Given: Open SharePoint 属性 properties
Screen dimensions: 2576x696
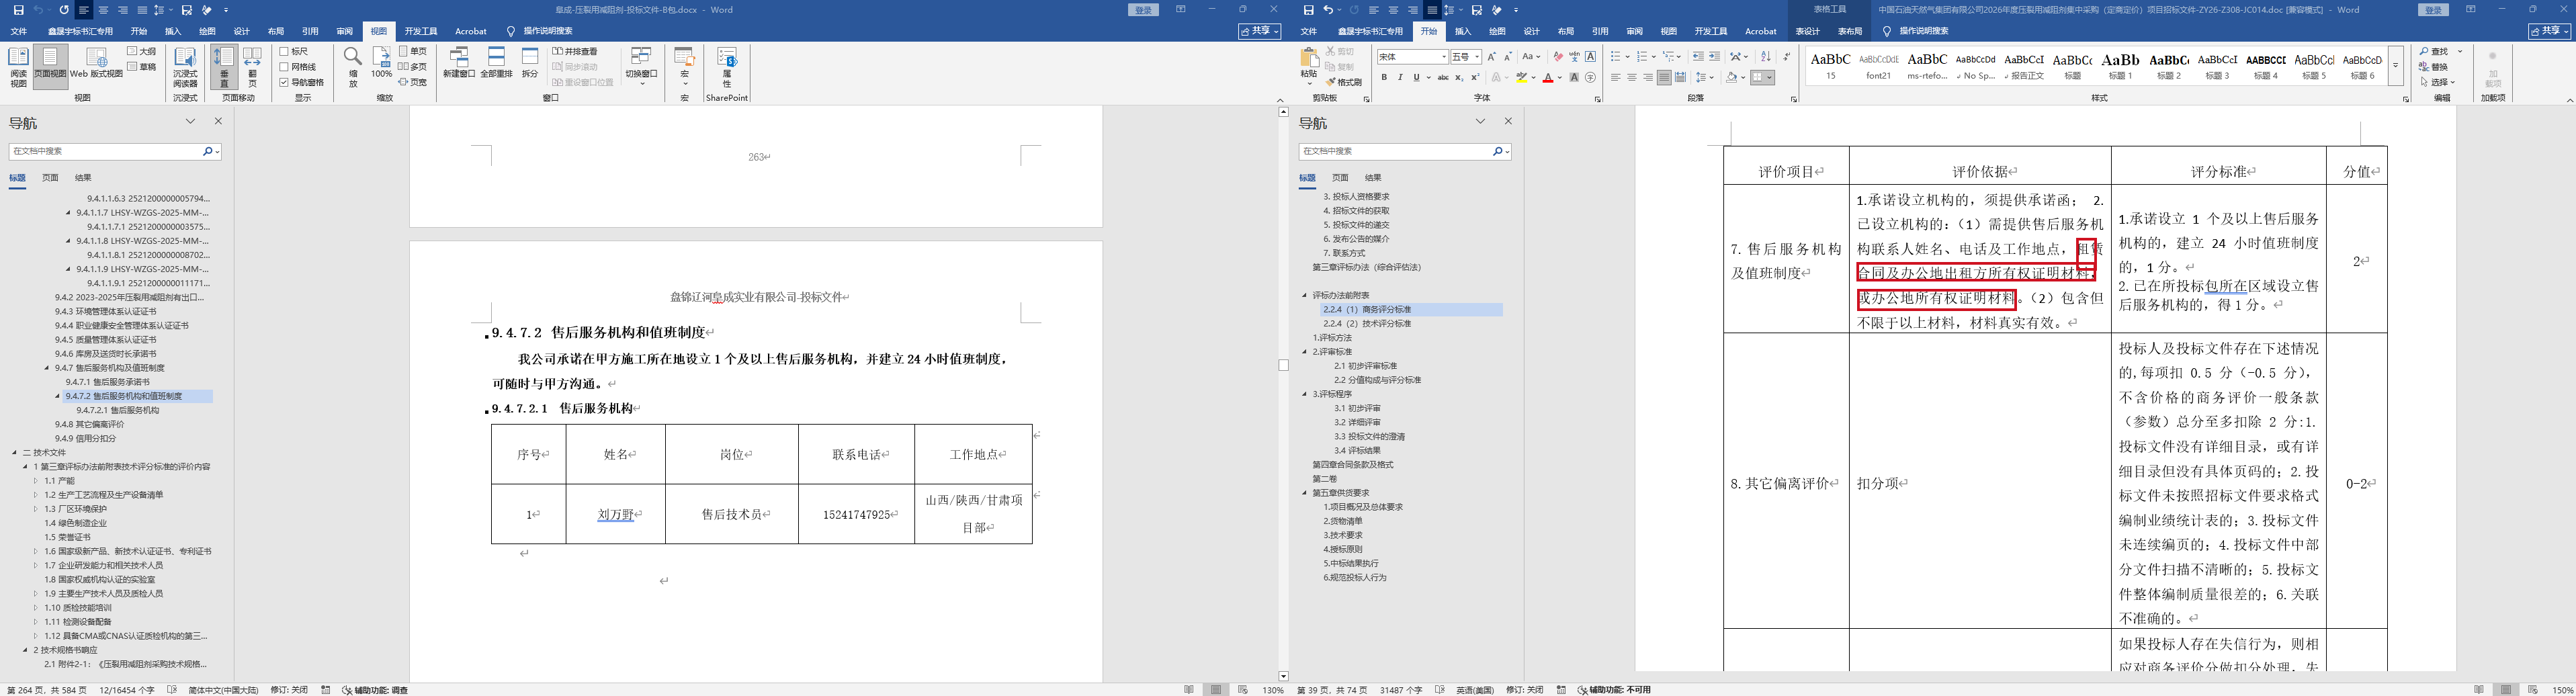Looking at the screenshot, I should [727, 67].
